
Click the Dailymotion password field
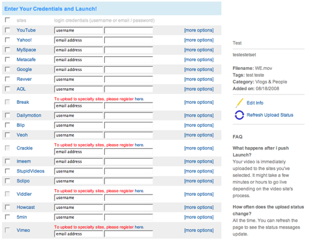pos(128,116)
